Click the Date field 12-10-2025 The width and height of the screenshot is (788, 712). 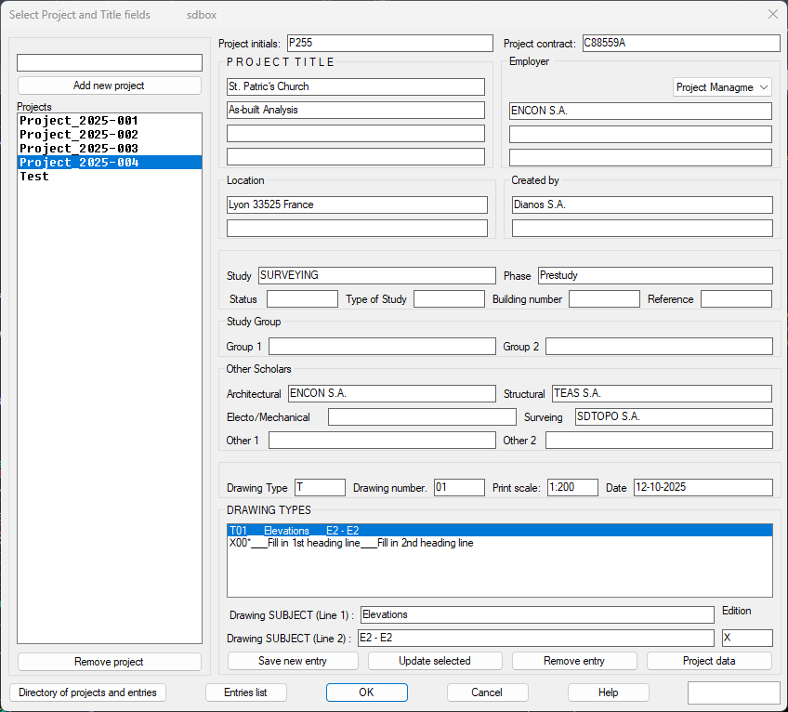click(703, 488)
